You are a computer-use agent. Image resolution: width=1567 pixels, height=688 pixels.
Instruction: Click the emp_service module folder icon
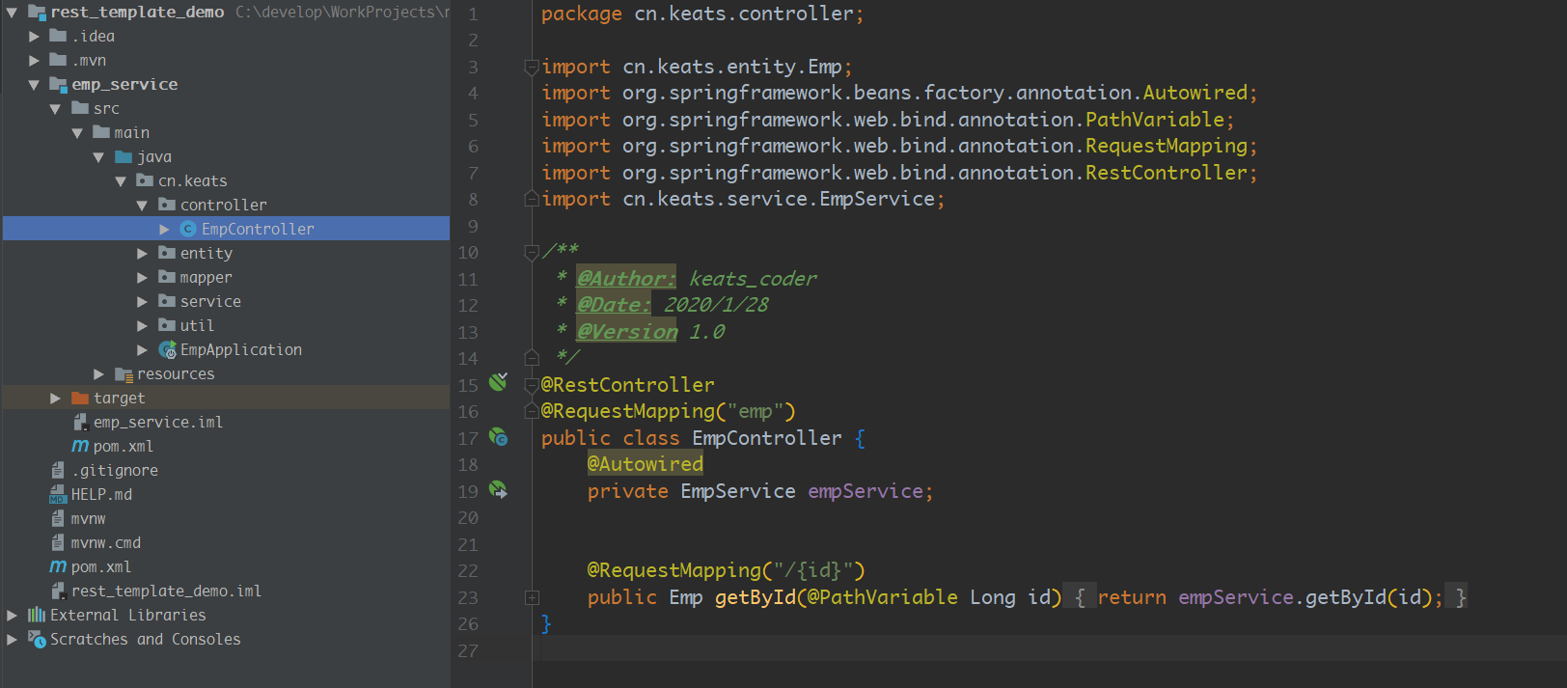[x=59, y=84]
